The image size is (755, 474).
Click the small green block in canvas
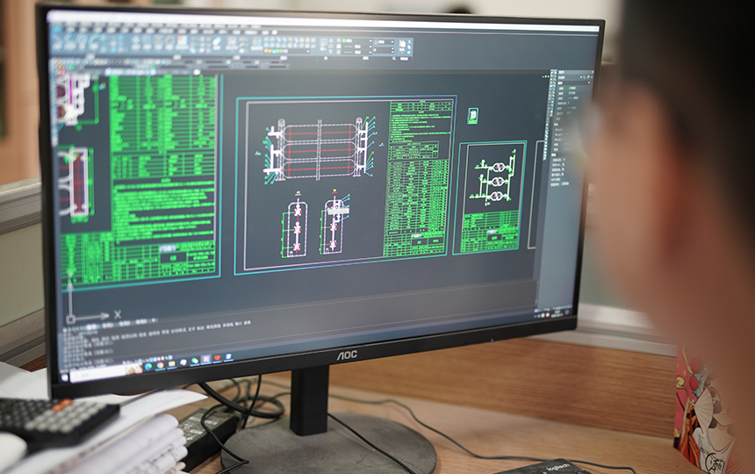tap(472, 116)
